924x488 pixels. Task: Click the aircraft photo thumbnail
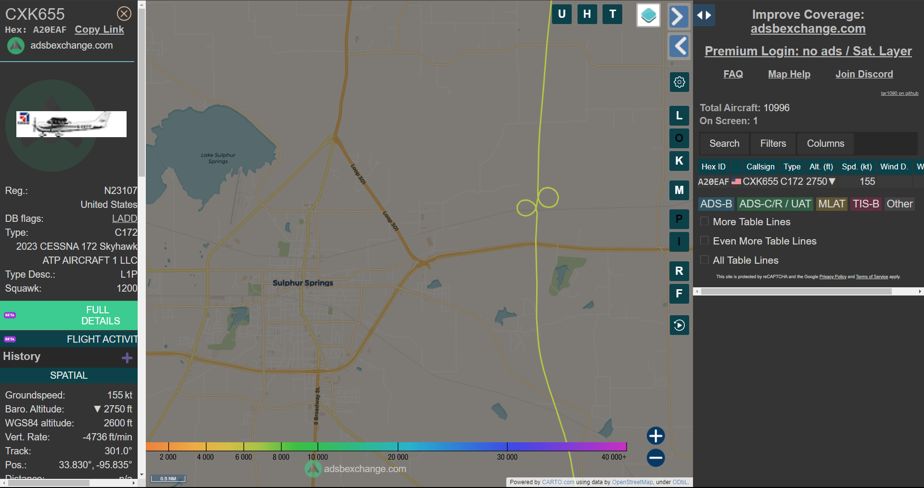pyautogui.click(x=71, y=124)
